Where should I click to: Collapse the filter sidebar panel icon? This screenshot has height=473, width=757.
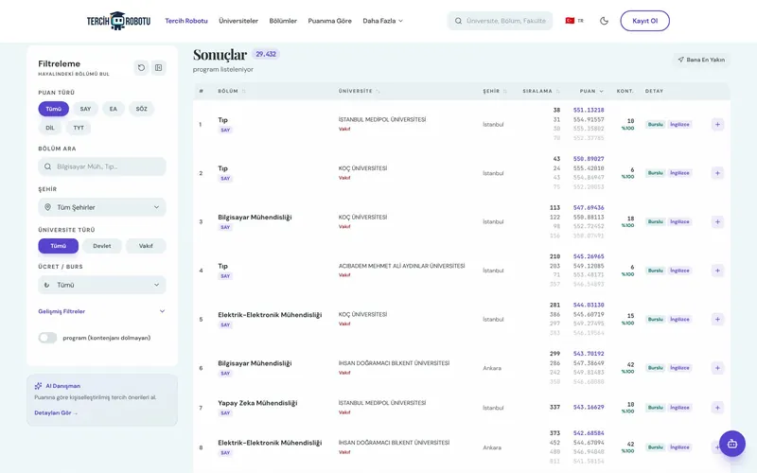pos(158,68)
